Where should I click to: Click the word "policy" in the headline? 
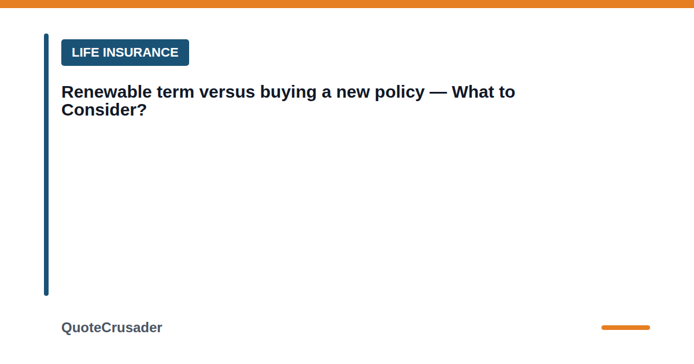[398, 92]
